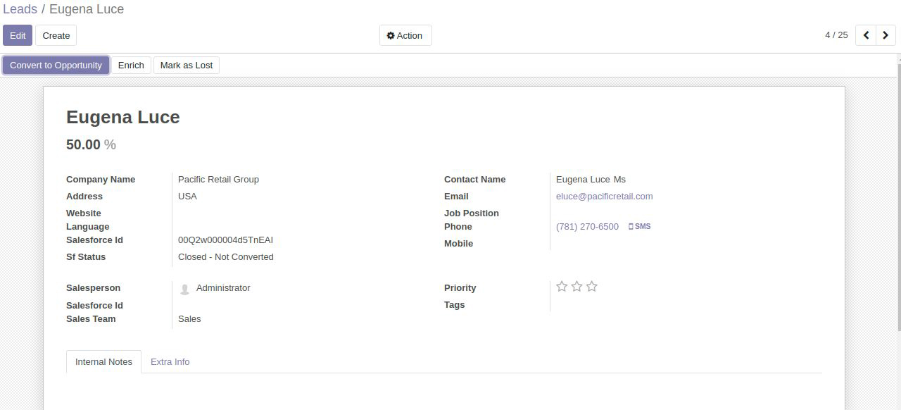
Task: Click the Language field label
Action: (88, 227)
